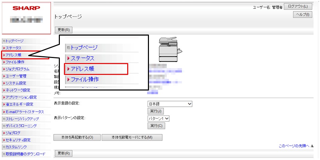Viewport: 320px width, 160px height.
Task: Open 取扱説明書のダウンロード link in the sidebar
Action: point(25,154)
